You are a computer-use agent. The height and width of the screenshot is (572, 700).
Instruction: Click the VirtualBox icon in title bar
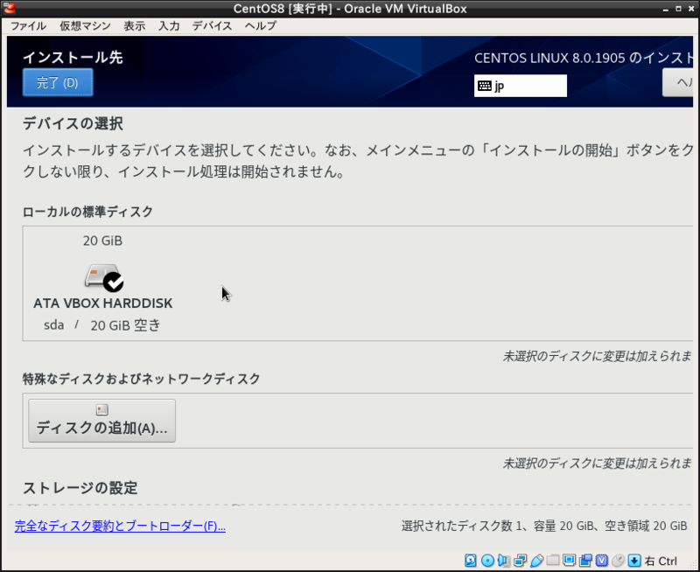point(9,8)
